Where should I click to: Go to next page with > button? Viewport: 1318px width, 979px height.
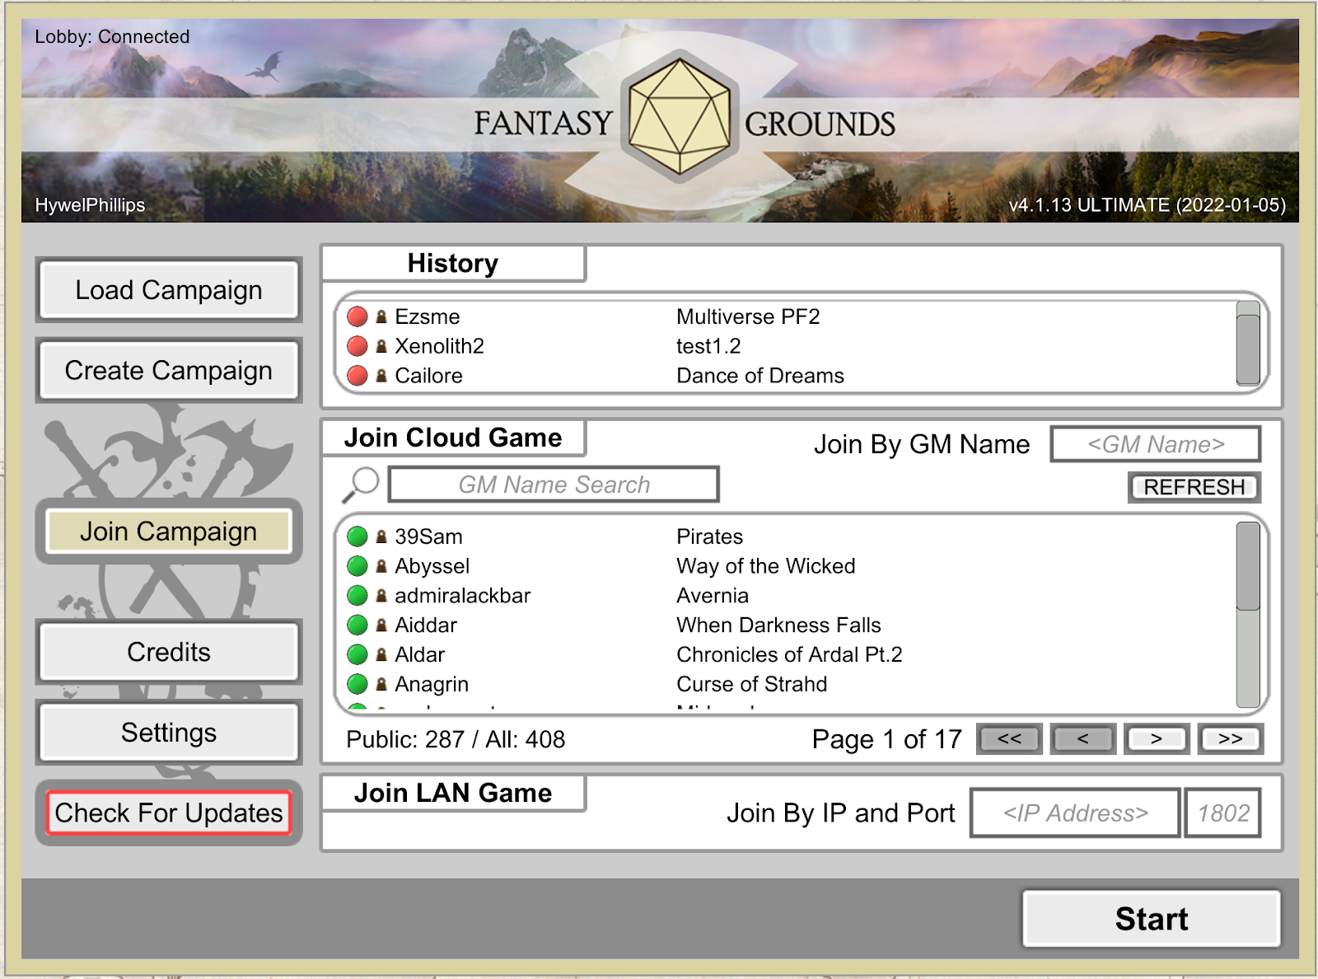(x=1157, y=739)
